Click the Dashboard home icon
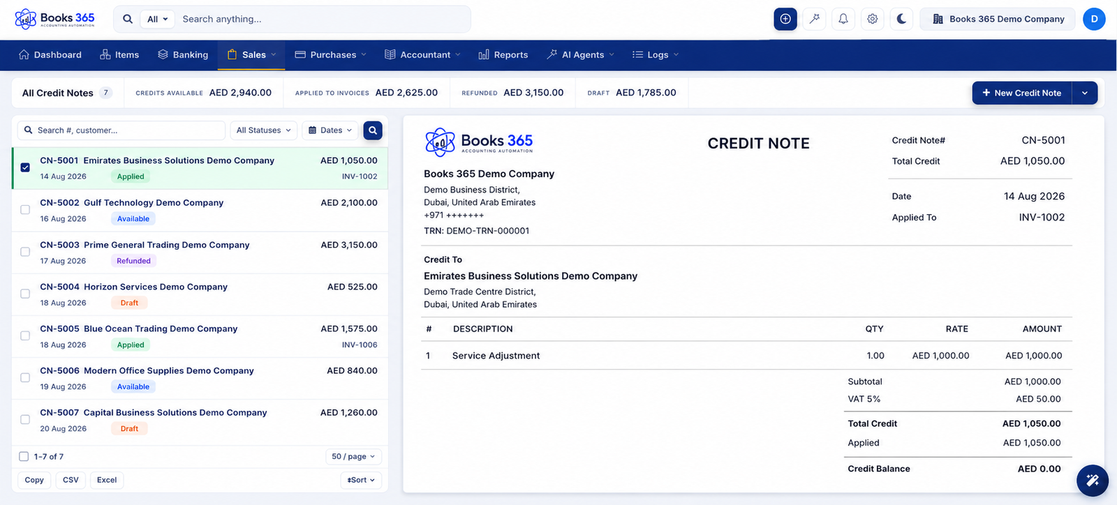1117x505 pixels. coord(24,54)
